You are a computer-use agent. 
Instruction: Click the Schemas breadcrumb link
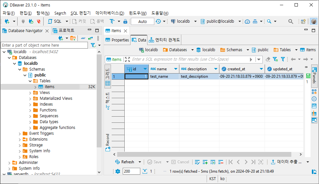(x=231, y=50)
